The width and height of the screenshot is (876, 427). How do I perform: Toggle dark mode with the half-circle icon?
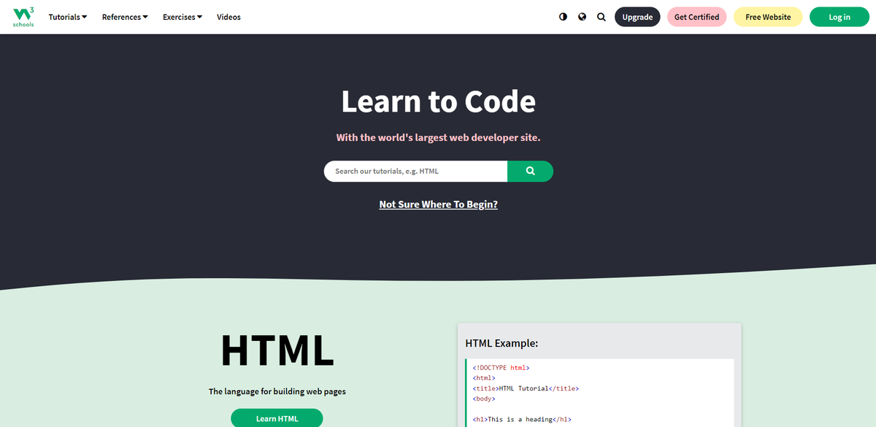[562, 16]
